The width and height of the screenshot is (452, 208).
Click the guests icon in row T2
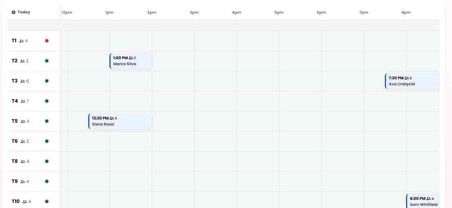[x=23, y=61]
